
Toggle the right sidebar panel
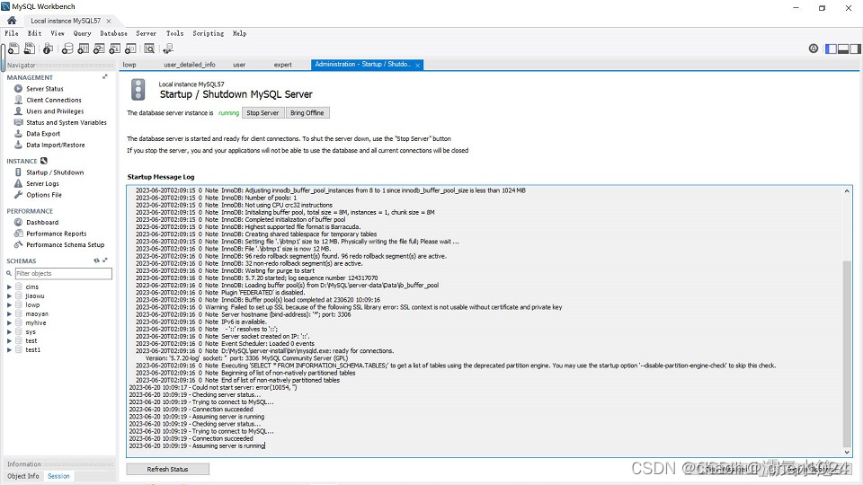[x=855, y=48]
